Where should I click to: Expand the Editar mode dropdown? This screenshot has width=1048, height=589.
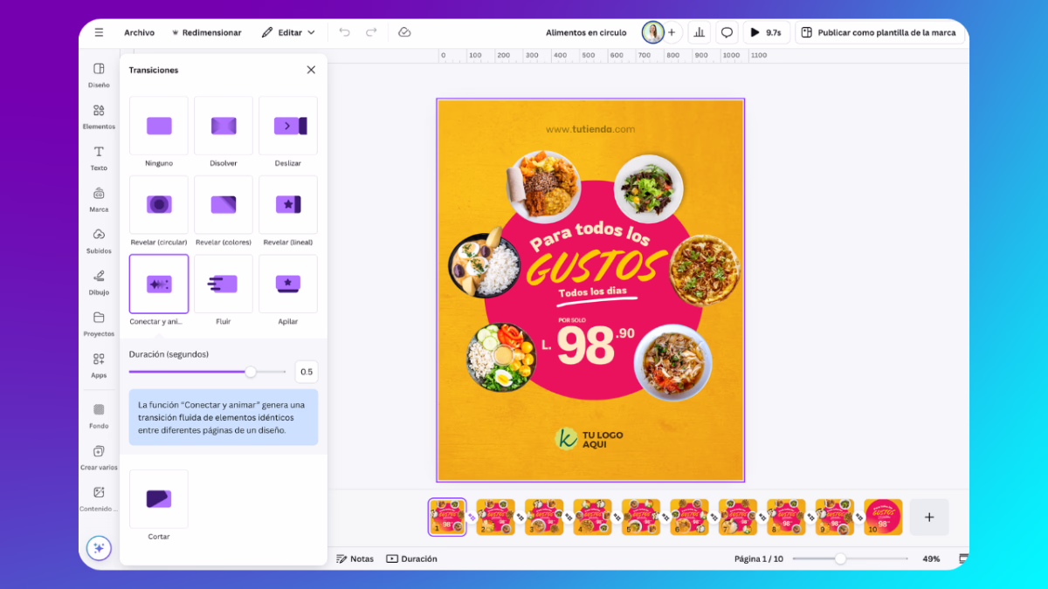click(x=288, y=32)
